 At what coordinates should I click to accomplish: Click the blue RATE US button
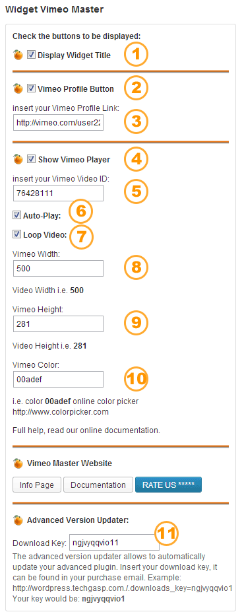pyautogui.click(x=168, y=485)
